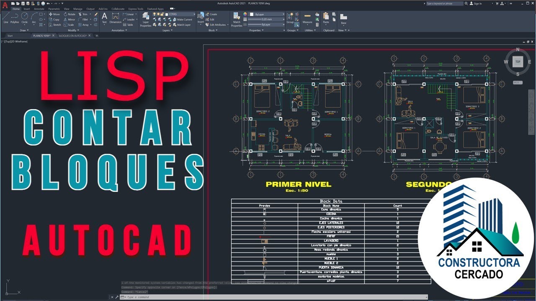Image resolution: width=536 pixels, height=301 pixels.
Task: Click the Copy tool
Action: coord(54,19)
